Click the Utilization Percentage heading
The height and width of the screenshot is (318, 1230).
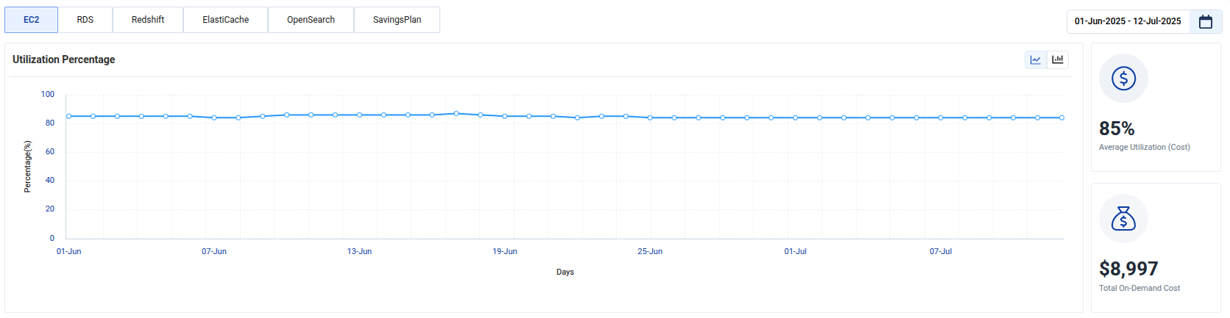(x=64, y=59)
